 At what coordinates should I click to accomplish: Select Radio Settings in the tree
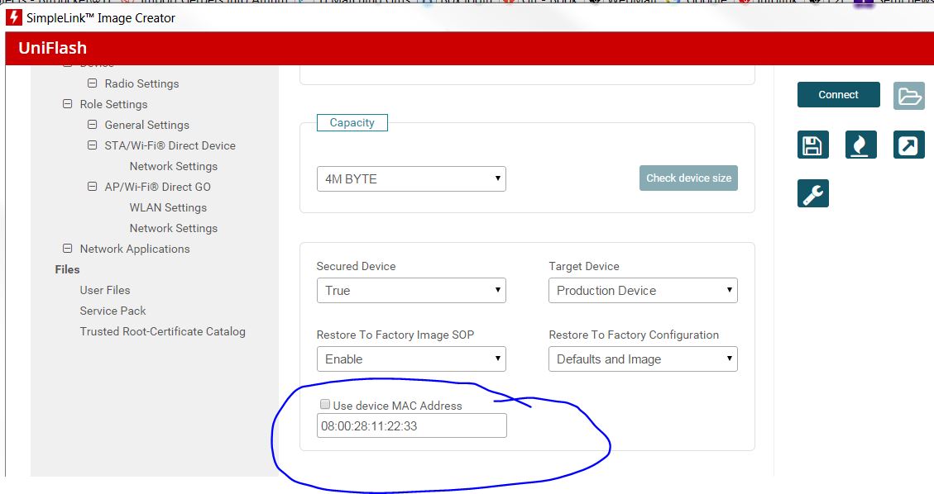(x=141, y=83)
